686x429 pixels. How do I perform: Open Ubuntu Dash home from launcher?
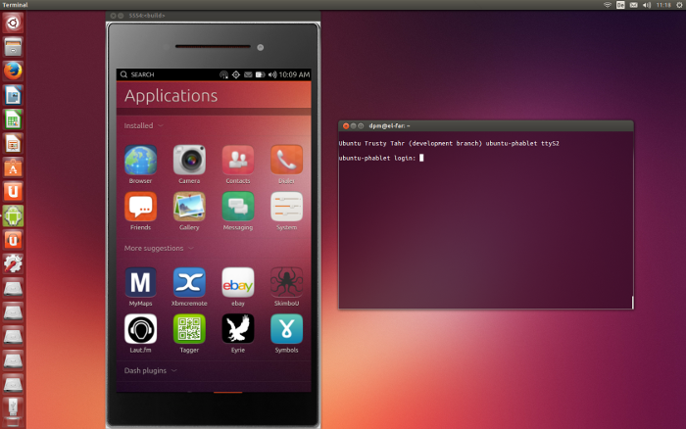coord(13,23)
